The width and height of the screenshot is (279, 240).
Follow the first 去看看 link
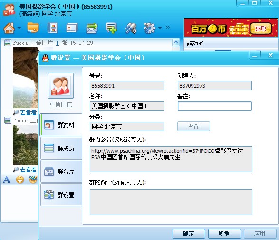pos(29,112)
